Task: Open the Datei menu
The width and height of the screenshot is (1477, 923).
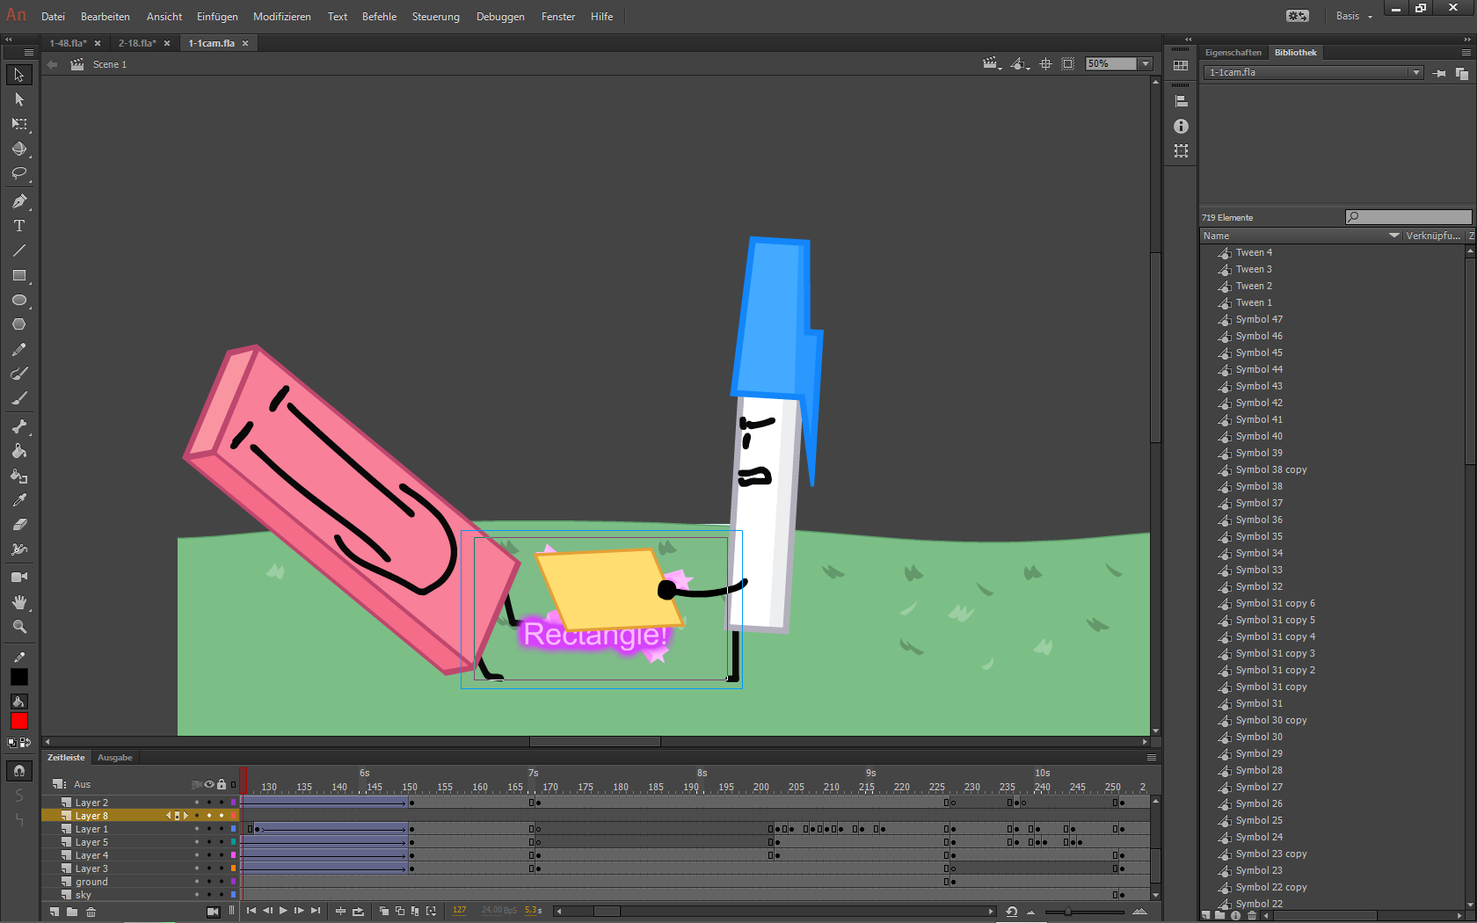Action: pos(53,17)
